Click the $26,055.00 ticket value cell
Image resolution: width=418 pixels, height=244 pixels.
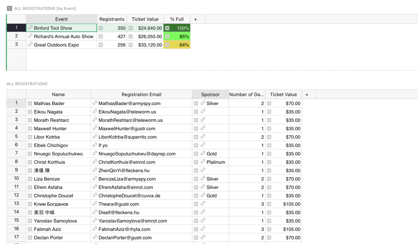(145, 36)
